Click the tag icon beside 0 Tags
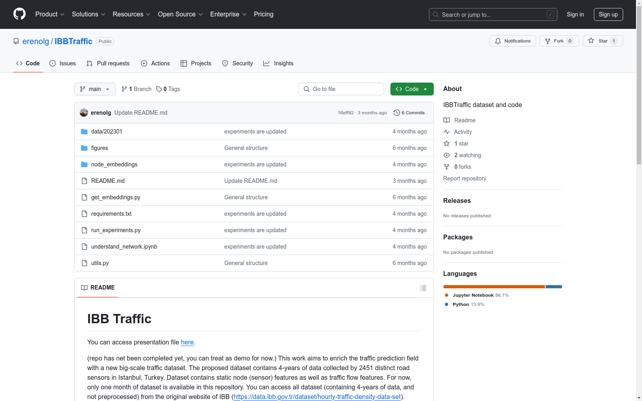 click(159, 89)
